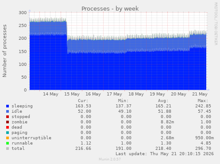Click the '16 May' x-axis label
This screenshot has width=220, height=164.
93,94
